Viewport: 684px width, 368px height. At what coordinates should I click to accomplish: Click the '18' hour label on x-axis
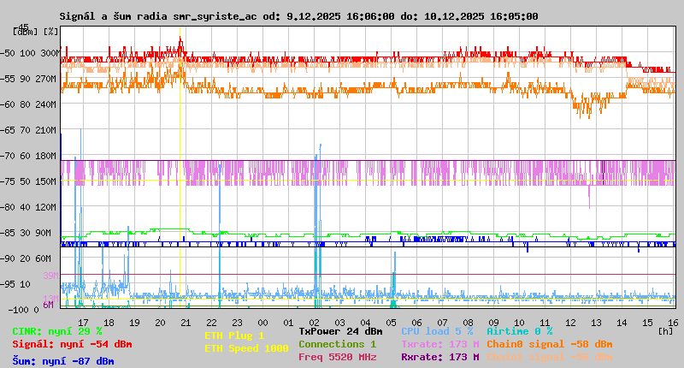pyautogui.click(x=109, y=323)
